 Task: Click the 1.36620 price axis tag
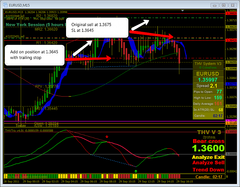[x=231, y=27]
